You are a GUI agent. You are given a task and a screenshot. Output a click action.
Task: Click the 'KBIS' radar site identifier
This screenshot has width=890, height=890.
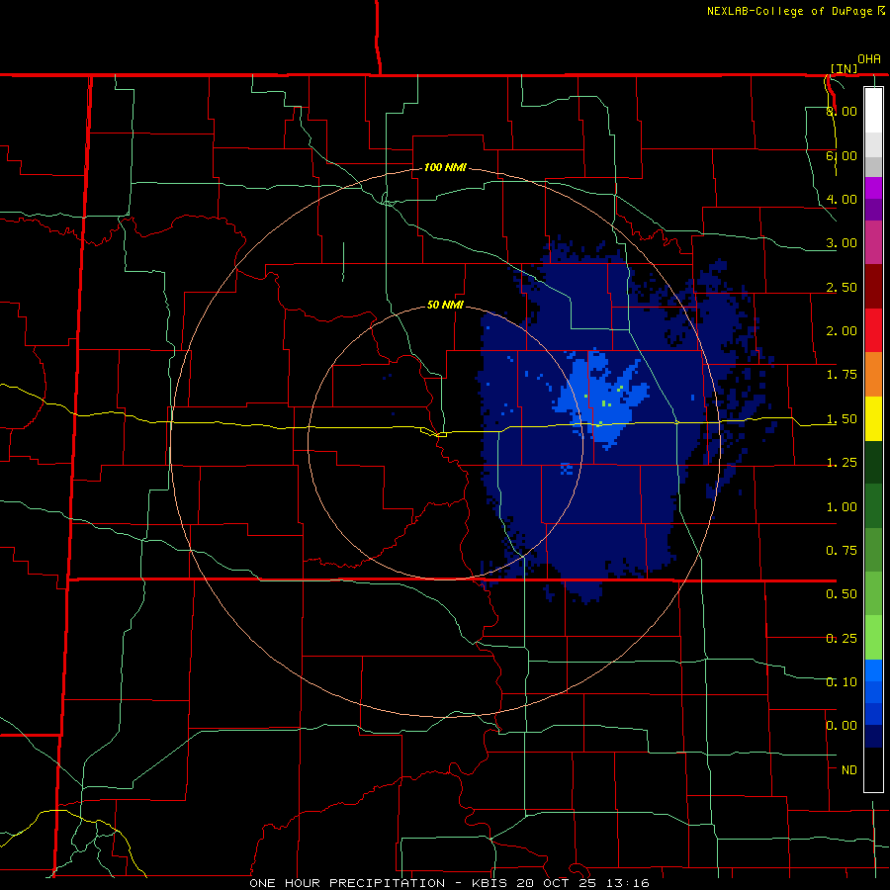[491, 883]
